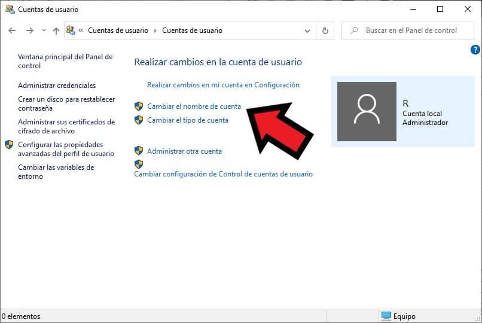Screen dimensions: 482x323
Task: Click shield icon above Cambiar configuración de Control
Action: pyautogui.click(x=139, y=164)
